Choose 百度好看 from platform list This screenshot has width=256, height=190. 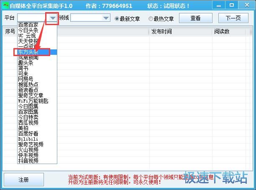click(37, 134)
